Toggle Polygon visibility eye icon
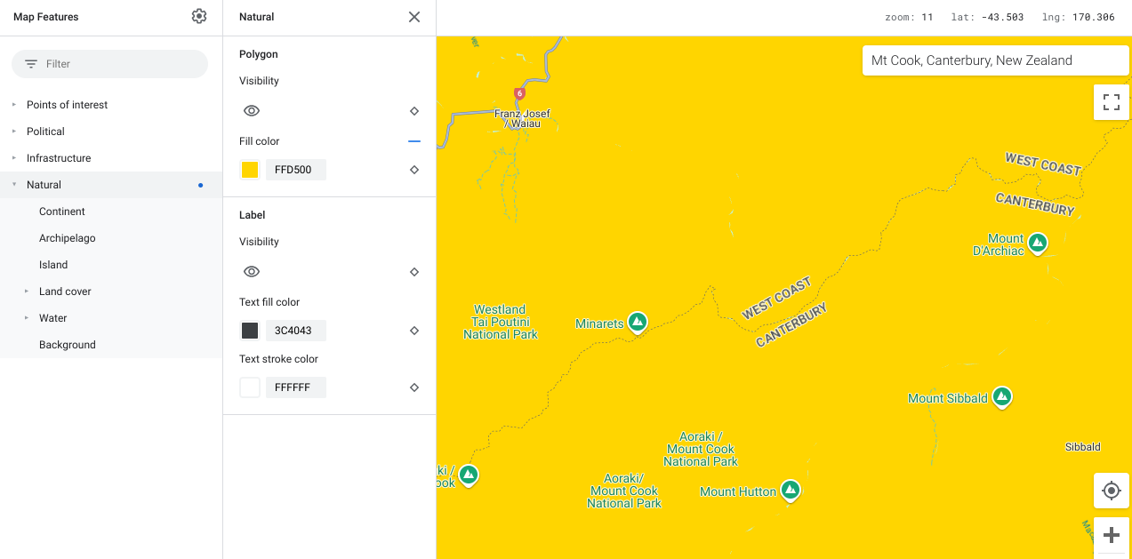This screenshot has height=559, width=1132. coord(252,111)
